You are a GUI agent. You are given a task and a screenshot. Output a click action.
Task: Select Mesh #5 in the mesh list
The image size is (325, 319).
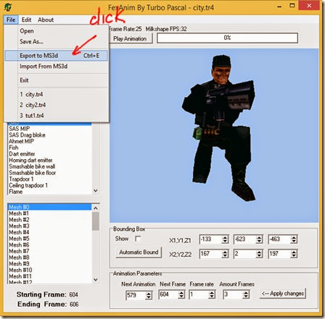pyautogui.click(x=49, y=239)
